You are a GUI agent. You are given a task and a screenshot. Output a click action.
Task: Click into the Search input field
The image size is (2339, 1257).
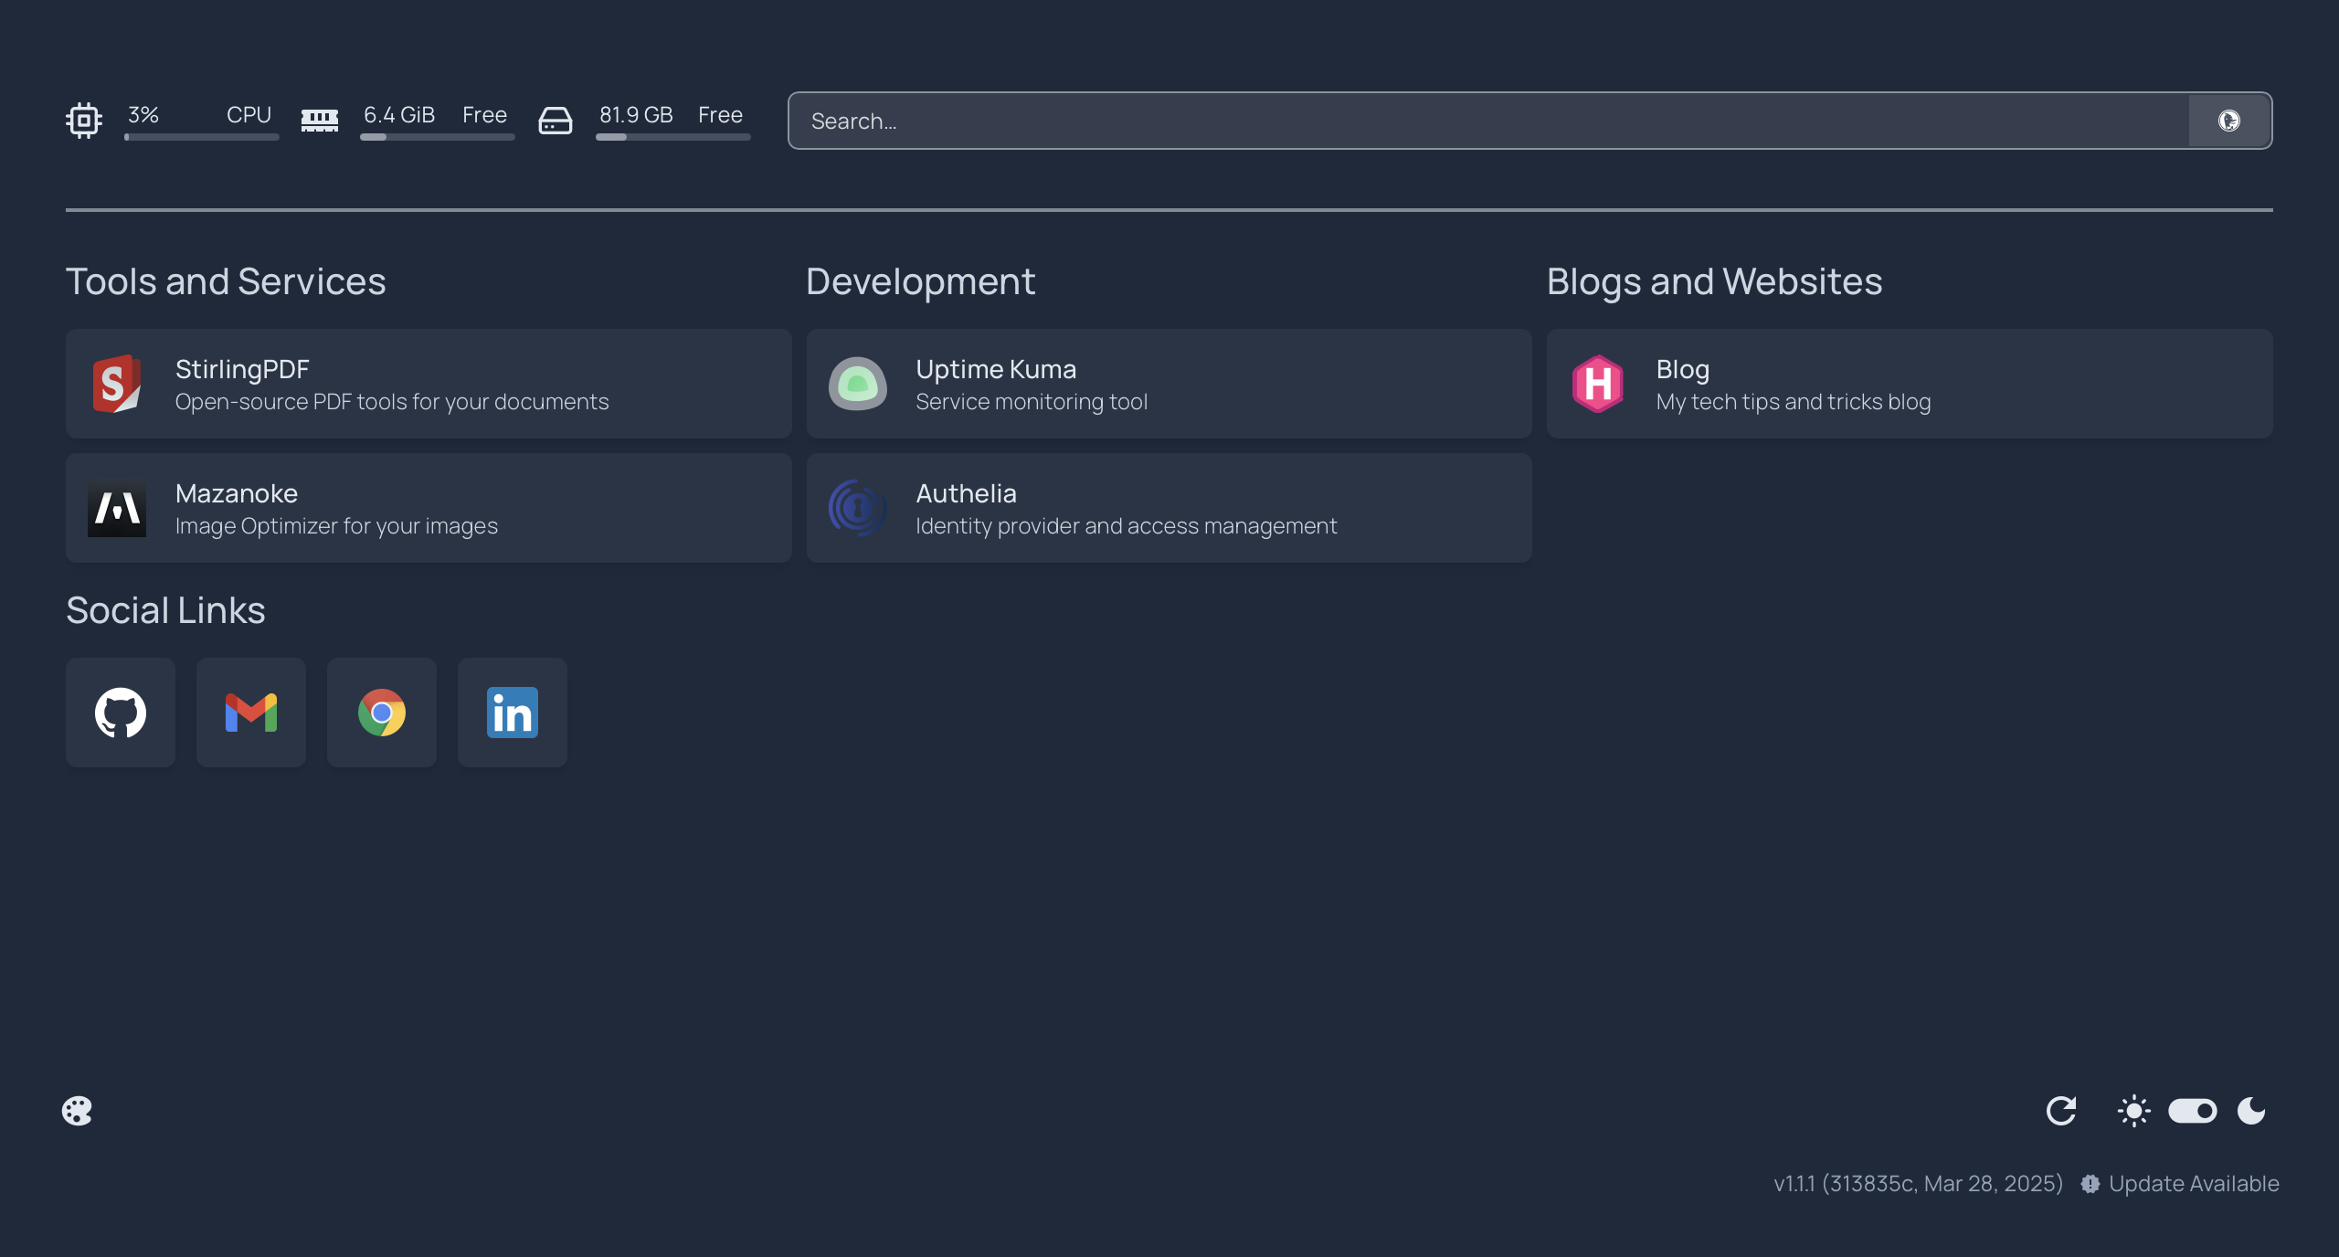(1489, 121)
